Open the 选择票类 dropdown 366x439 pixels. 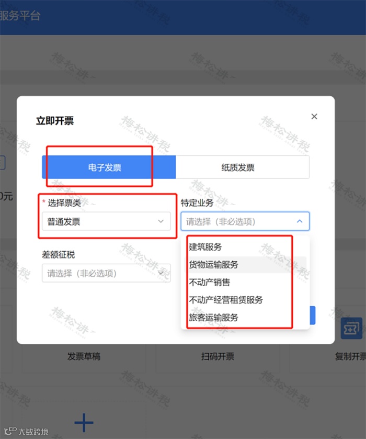tap(106, 221)
